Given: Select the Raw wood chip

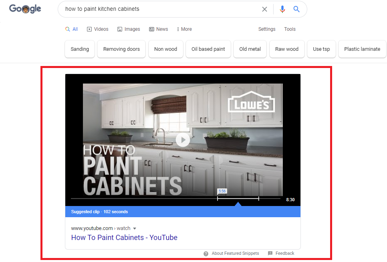Looking at the screenshot, I should [x=287, y=49].
